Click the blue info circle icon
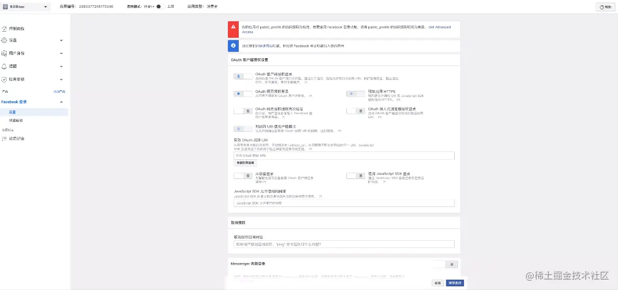This screenshot has height=290, width=618. (234, 46)
